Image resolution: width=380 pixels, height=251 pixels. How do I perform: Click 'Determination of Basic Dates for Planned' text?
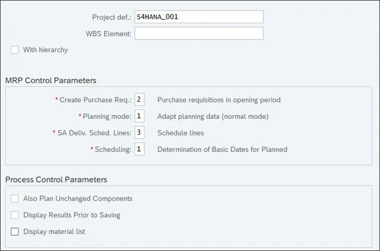click(222, 149)
